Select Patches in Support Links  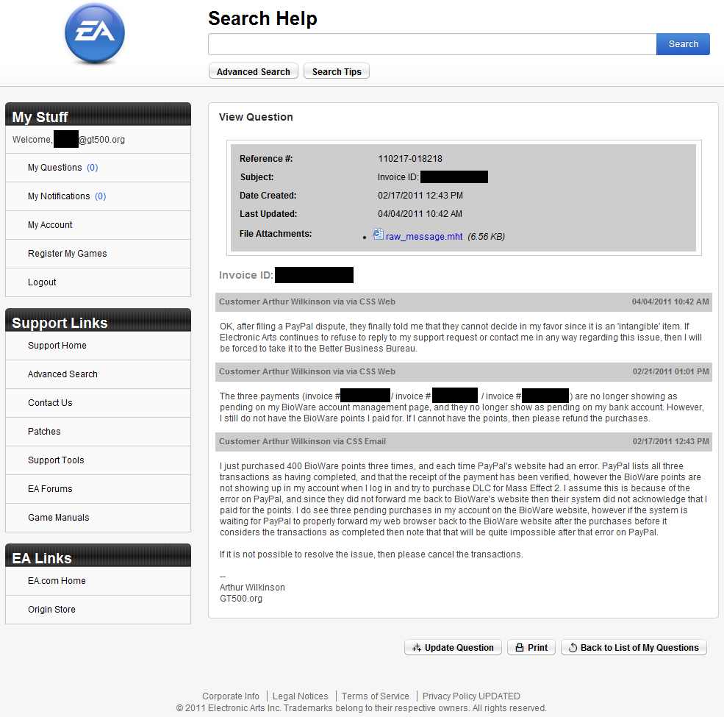coord(44,432)
